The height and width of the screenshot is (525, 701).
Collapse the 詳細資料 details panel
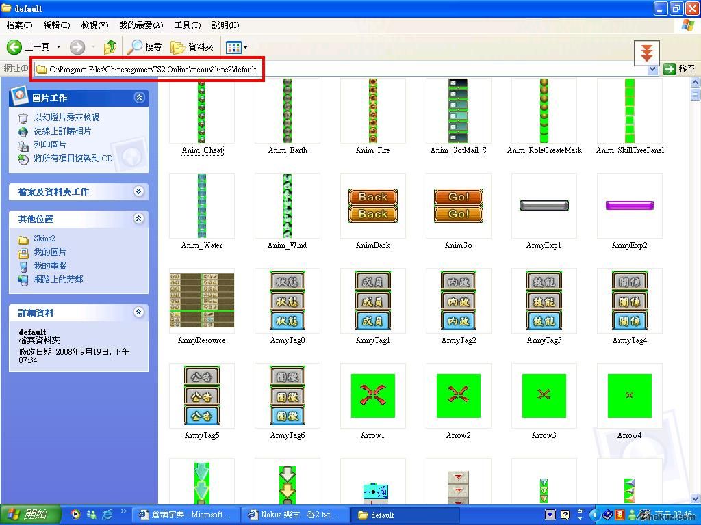point(138,312)
